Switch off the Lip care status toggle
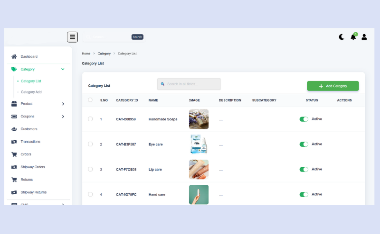 point(304,170)
